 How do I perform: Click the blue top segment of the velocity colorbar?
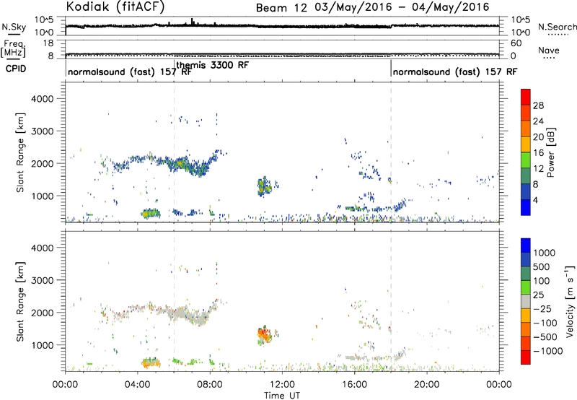(x=526, y=245)
